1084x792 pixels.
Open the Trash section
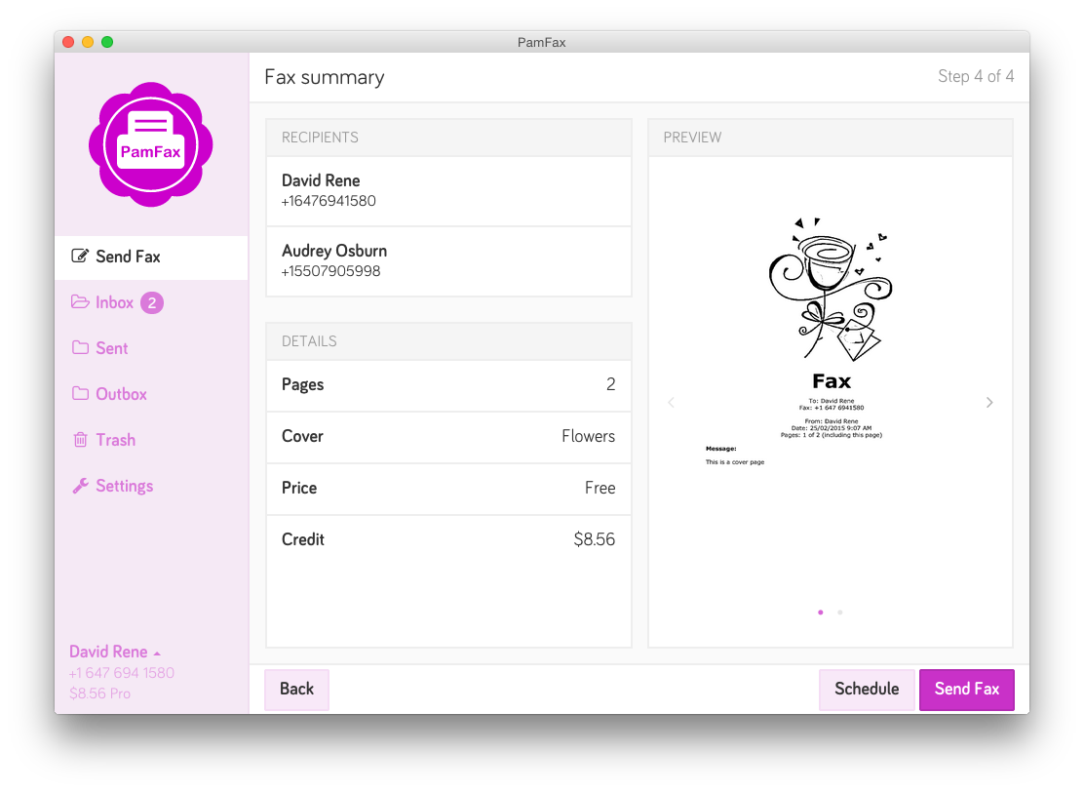point(151,440)
